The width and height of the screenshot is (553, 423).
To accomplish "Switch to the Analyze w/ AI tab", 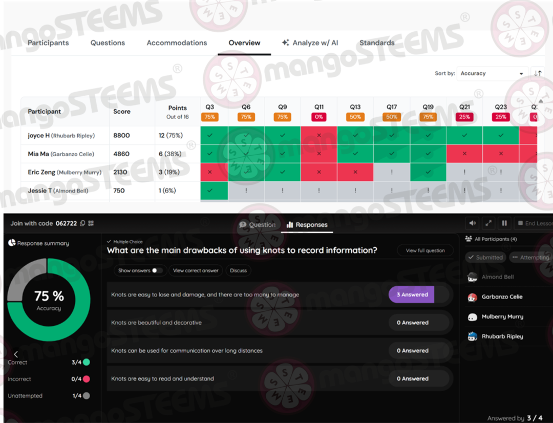I will pyautogui.click(x=310, y=43).
